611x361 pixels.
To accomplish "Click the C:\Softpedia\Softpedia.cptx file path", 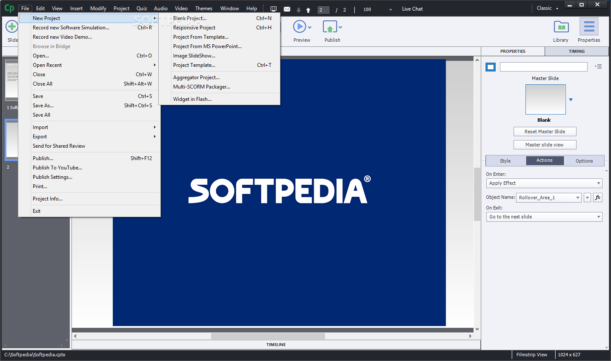I will (x=35, y=355).
